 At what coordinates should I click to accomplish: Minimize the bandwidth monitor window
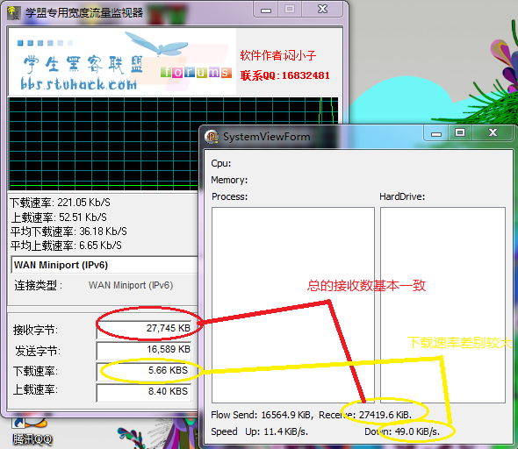coord(266,10)
